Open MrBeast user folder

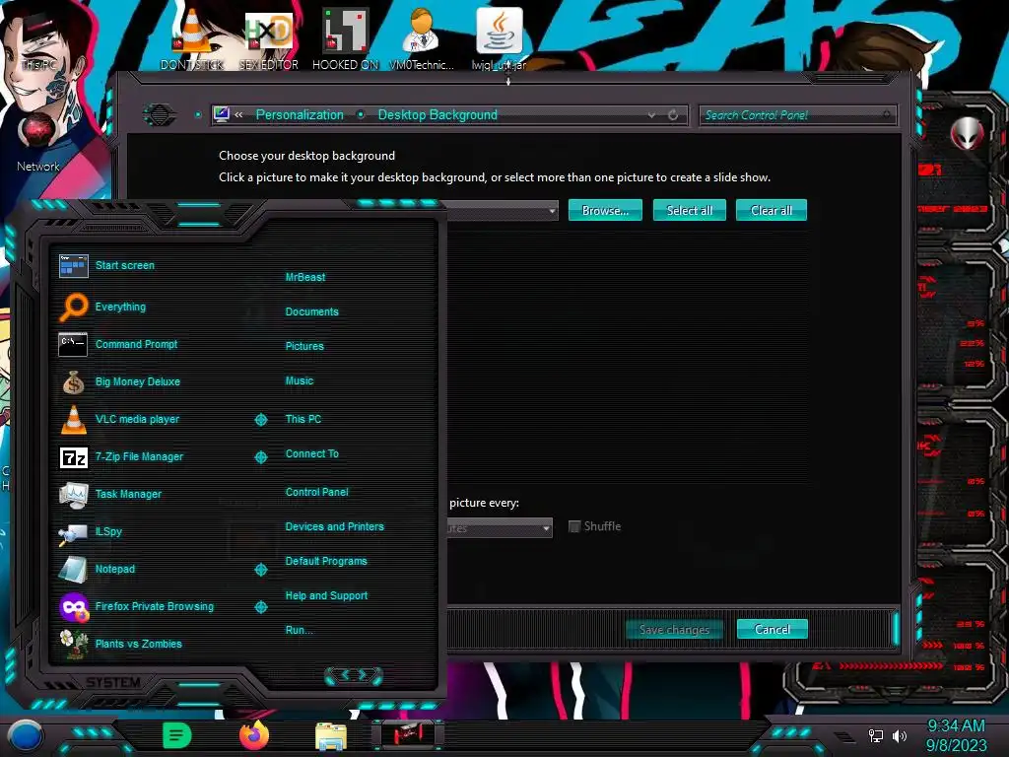pos(305,277)
